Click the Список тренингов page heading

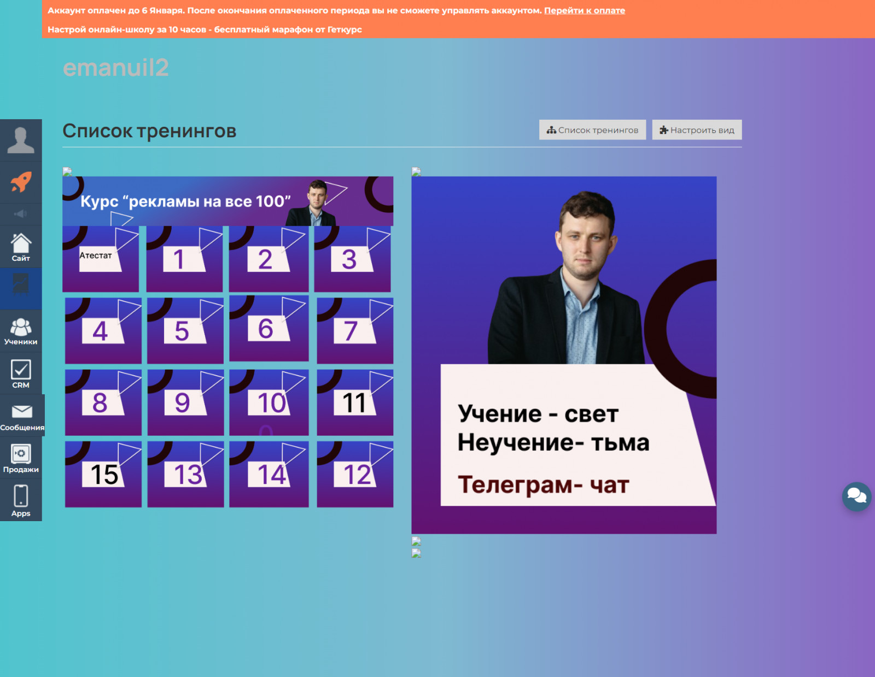click(x=149, y=131)
